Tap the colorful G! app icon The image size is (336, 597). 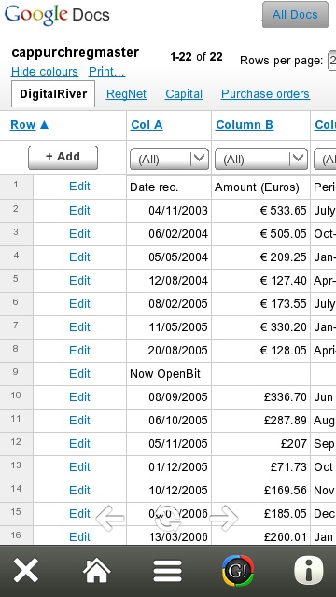pyautogui.click(x=238, y=570)
